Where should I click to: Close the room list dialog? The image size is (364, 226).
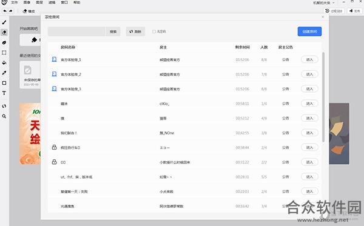pos(323,17)
